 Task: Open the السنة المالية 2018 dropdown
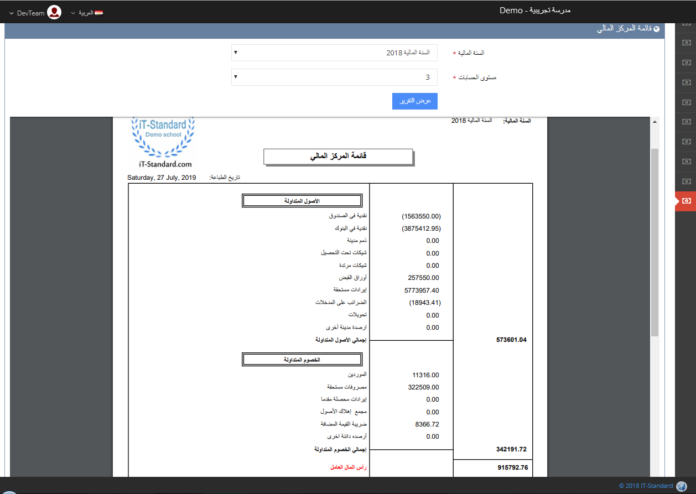coord(334,53)
